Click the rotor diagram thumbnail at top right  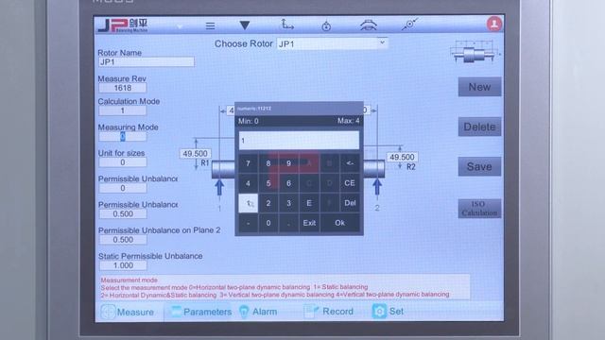pos(475,52)
